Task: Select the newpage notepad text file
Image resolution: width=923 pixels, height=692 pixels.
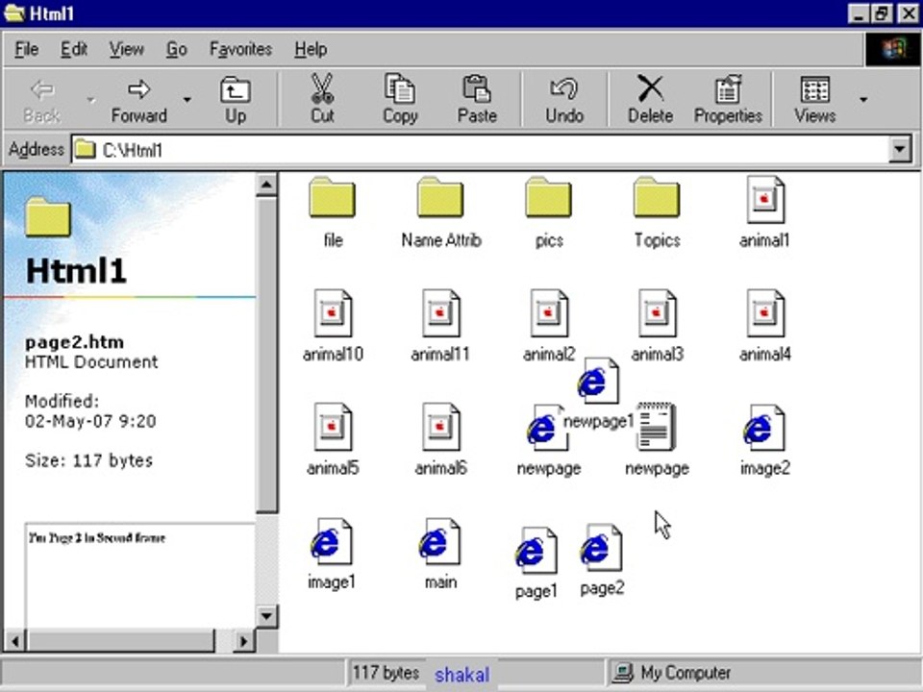Action: point(657,440)
